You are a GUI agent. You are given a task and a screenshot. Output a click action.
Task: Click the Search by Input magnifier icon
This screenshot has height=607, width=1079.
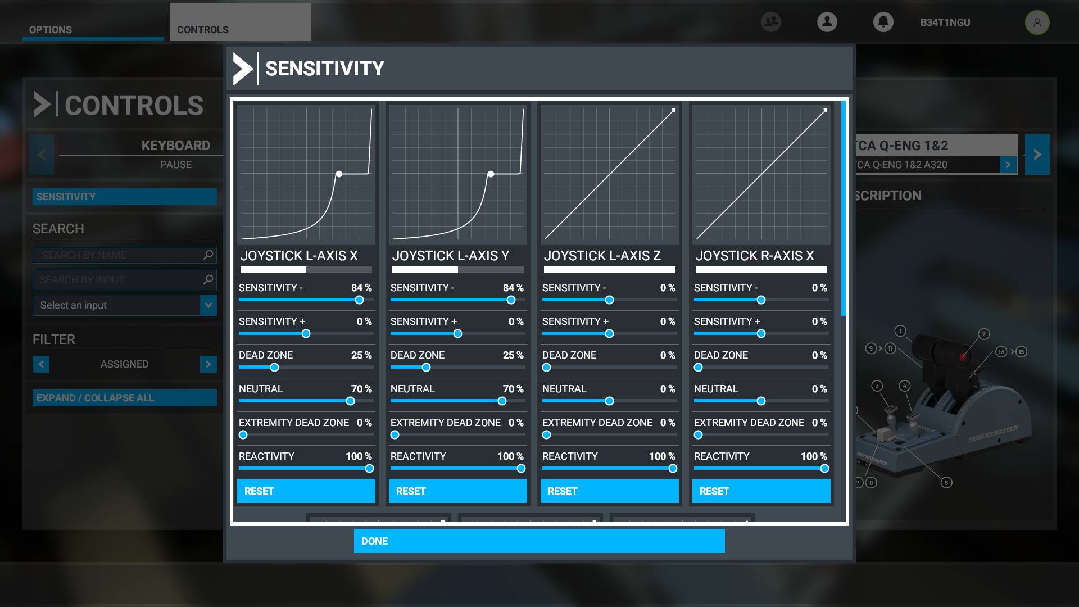click(x=208, y=279)
